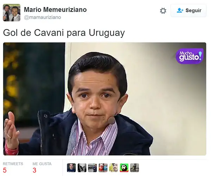Open last grayscale liker avatar

click(135, 168)
